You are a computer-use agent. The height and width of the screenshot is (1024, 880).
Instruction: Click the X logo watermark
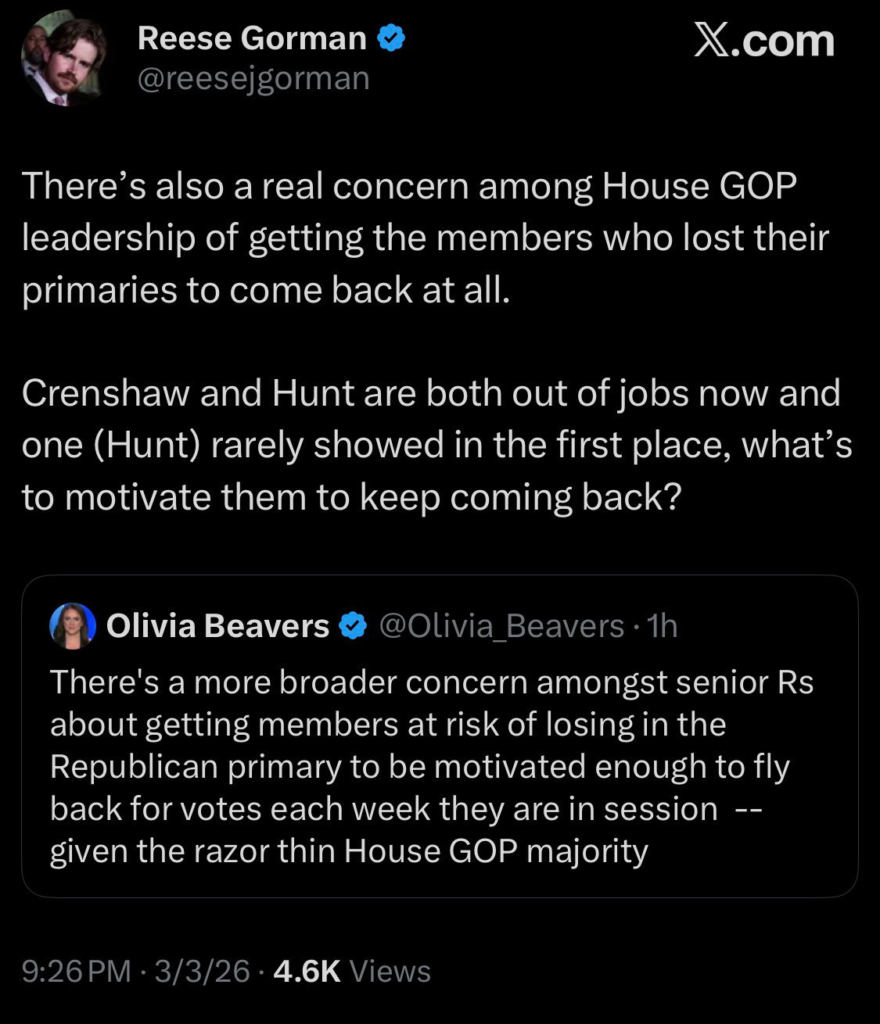point(713,40)
